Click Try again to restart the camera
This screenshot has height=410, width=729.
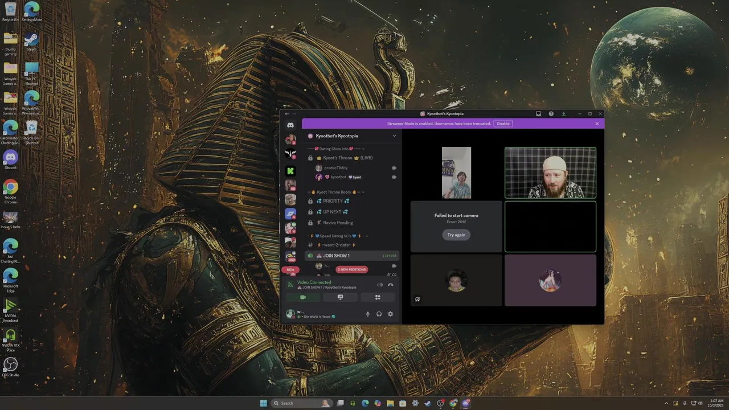[456, 235]
